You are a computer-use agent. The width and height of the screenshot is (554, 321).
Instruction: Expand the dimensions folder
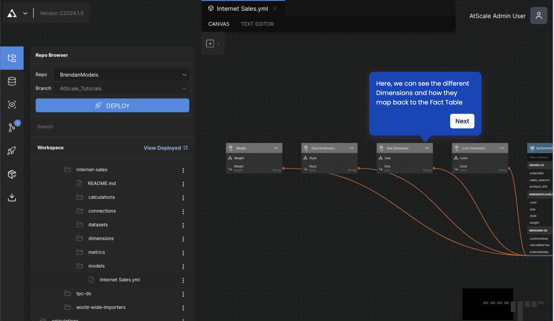pyautogui.click(x=101, y=238)
